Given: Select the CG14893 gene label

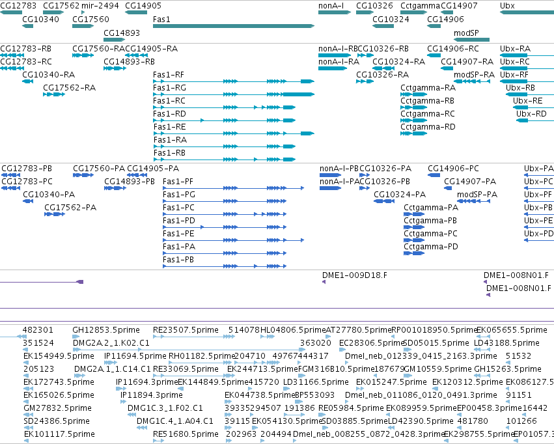Looking at the screenshot, I should [x=122, y=33].
